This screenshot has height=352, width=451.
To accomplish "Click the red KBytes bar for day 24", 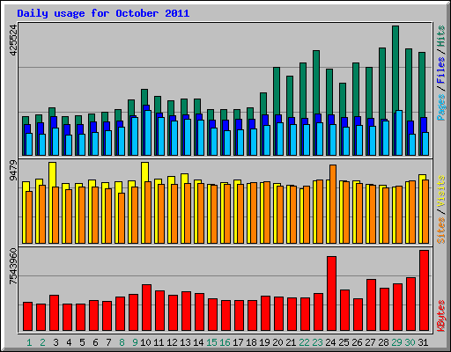I will coord(332,293).
